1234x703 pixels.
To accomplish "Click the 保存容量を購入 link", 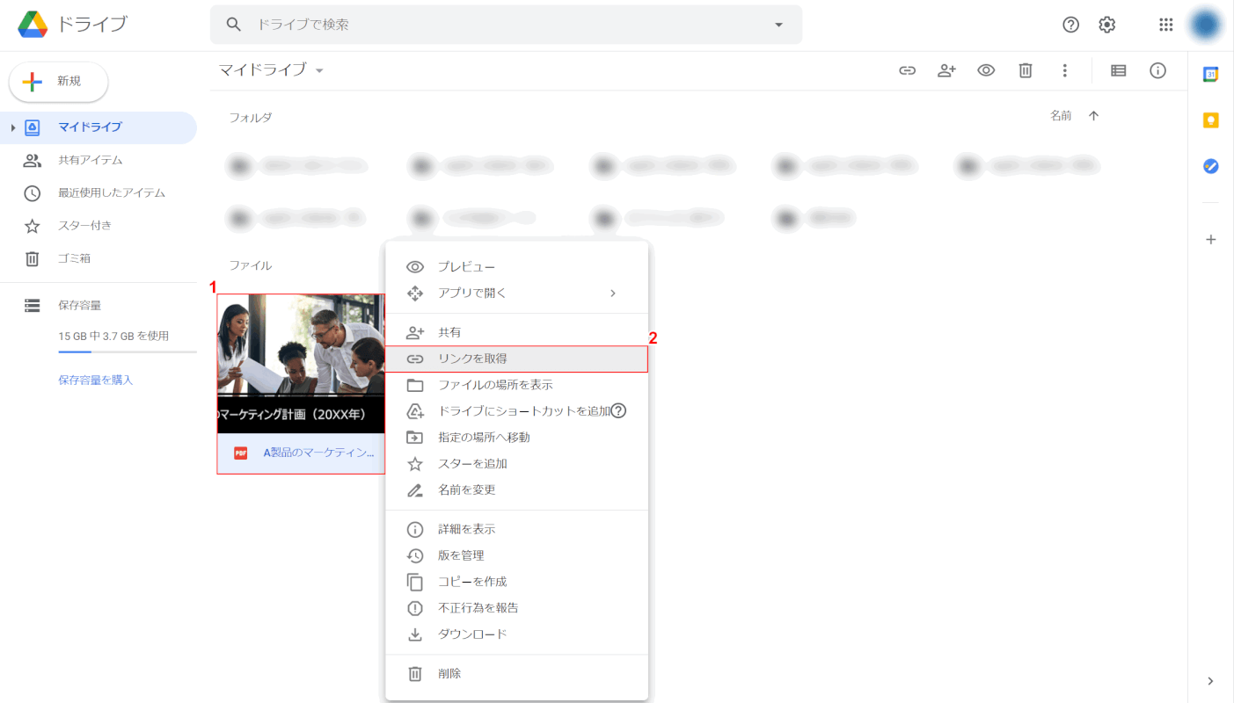I will (95, 380).
